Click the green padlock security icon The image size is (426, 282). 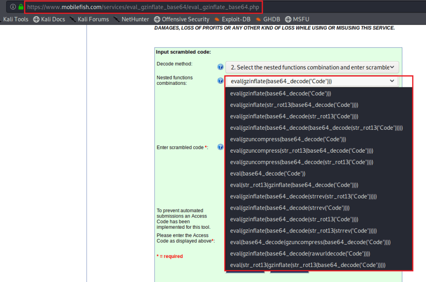coord(20,7)
